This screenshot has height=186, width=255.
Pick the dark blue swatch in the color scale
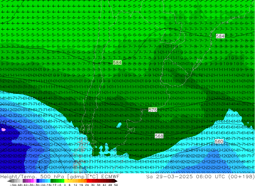[x=38, y=181]
